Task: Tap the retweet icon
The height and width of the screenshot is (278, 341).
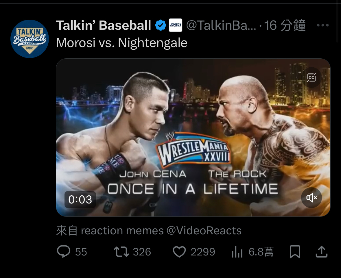Action: (121, 252)
